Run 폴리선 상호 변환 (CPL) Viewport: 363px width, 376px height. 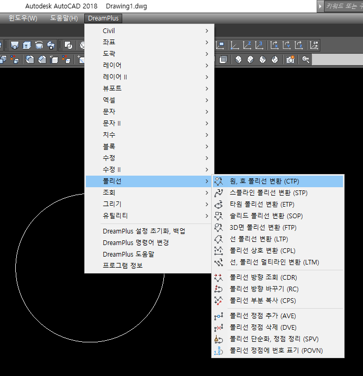[x=278, y=251]
